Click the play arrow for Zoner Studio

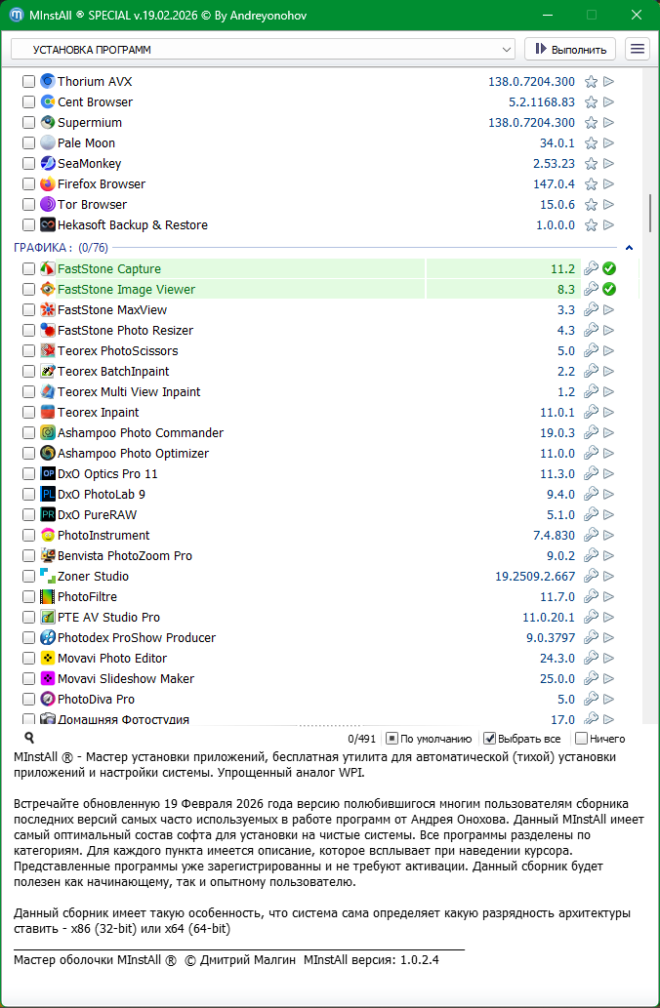608,577
